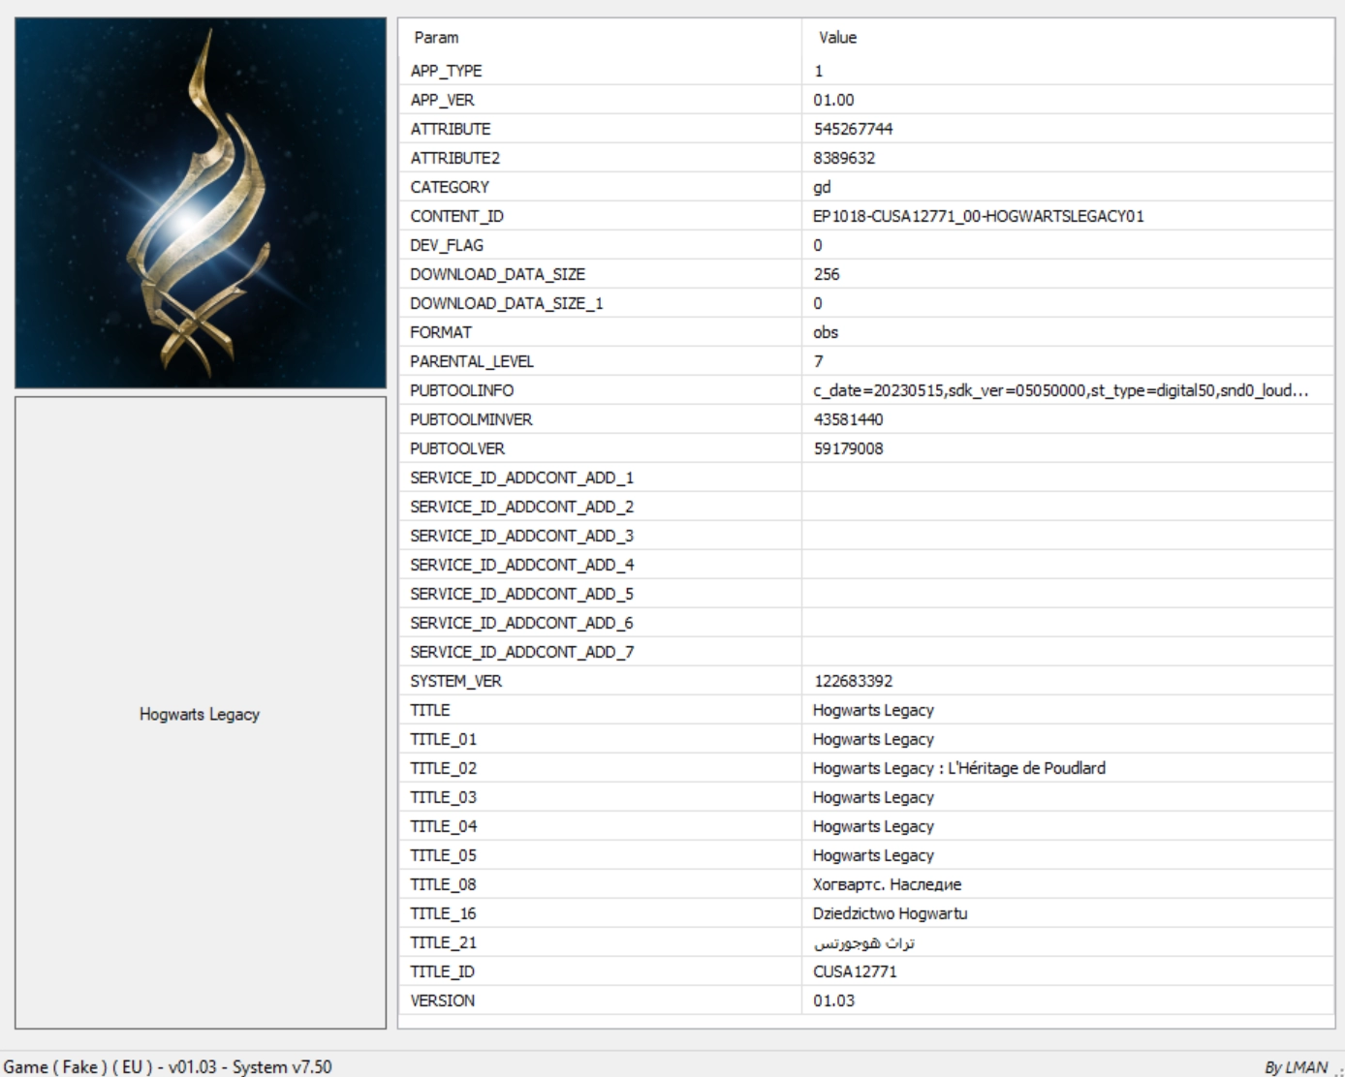Select the CONTENT_ID row value
The image size is (1345, 1077).
pyautogui.click(x=978, y=216)
